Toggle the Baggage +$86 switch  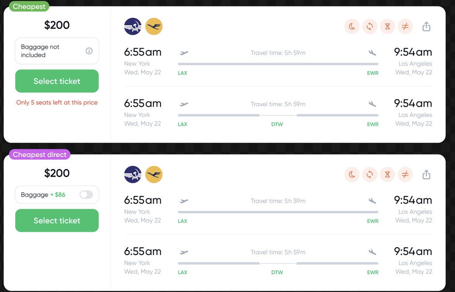pos(86,195)
